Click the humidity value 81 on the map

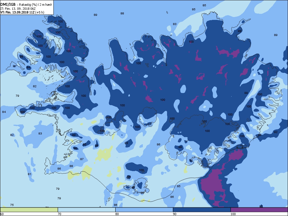(x=30, y=174)
